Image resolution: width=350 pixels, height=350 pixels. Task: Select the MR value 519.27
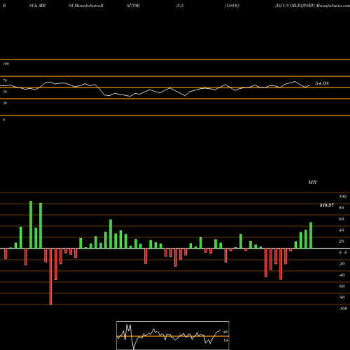327,206
